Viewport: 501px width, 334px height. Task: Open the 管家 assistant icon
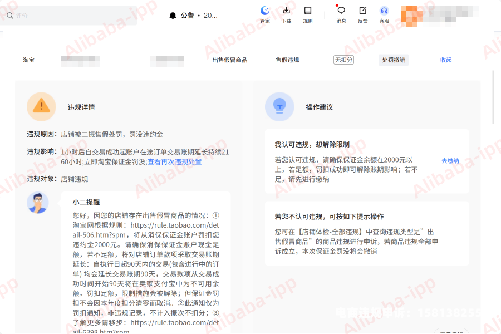[265, 11]
